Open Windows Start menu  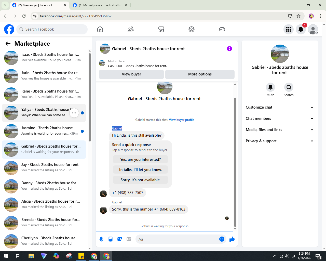(6, 256)
